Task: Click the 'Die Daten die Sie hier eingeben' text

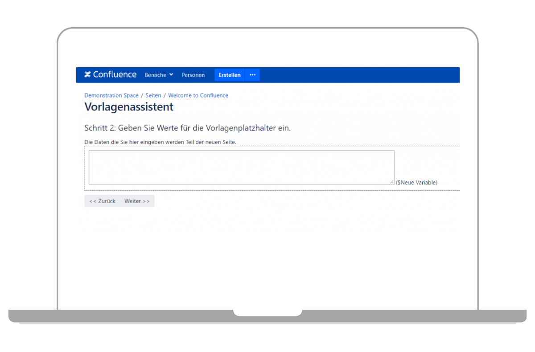Action: click(x=160, y=142)
